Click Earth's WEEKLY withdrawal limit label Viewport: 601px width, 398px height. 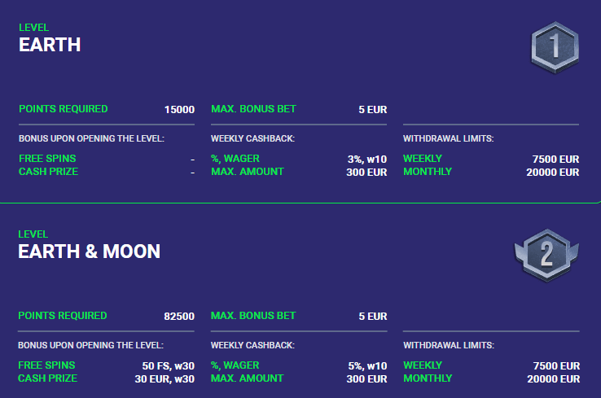tap(423, 159)
